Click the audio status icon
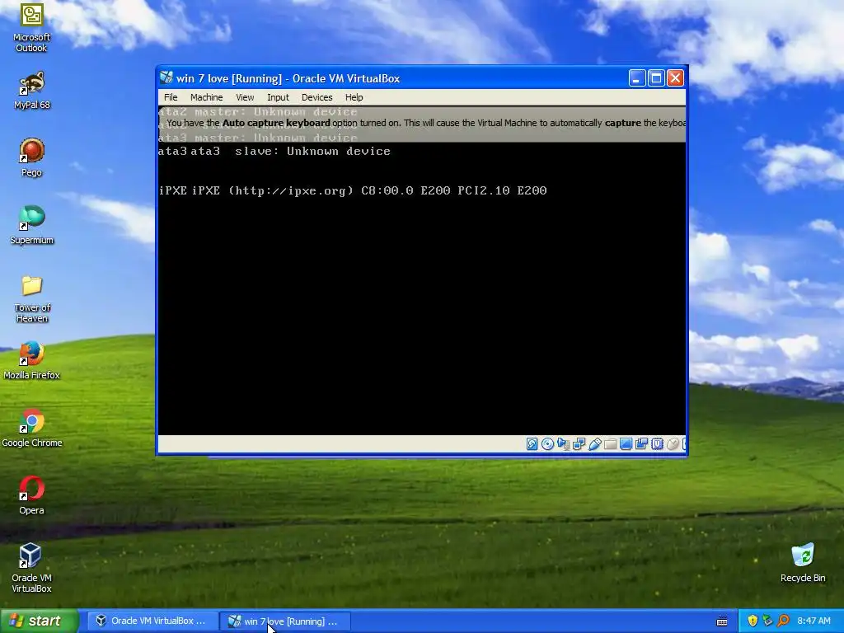 pyautogui.click(x=563, y=444)
